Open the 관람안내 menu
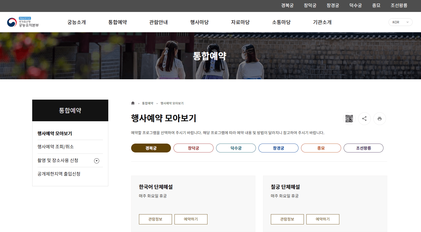Image resolution: width=421 pixels, height=232 pixels. click(x=159, y=22)
